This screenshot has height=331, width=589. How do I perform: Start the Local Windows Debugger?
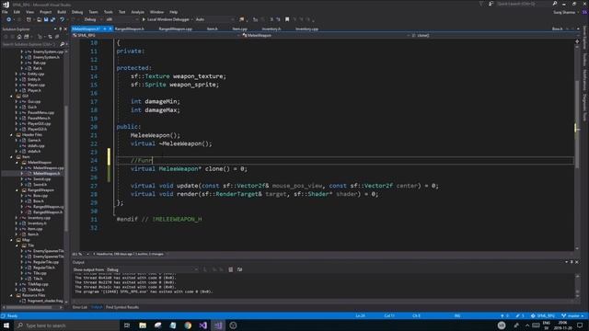(166, 19)
